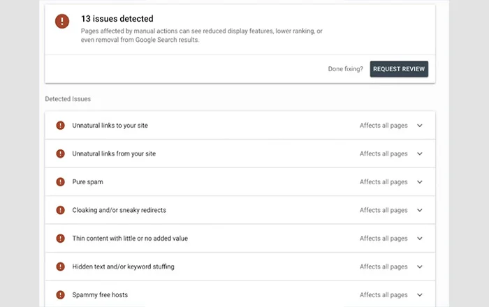The image size is (489, 307).
Task: Click the error icon for Spammy free hosts
Action: point(60,295)
